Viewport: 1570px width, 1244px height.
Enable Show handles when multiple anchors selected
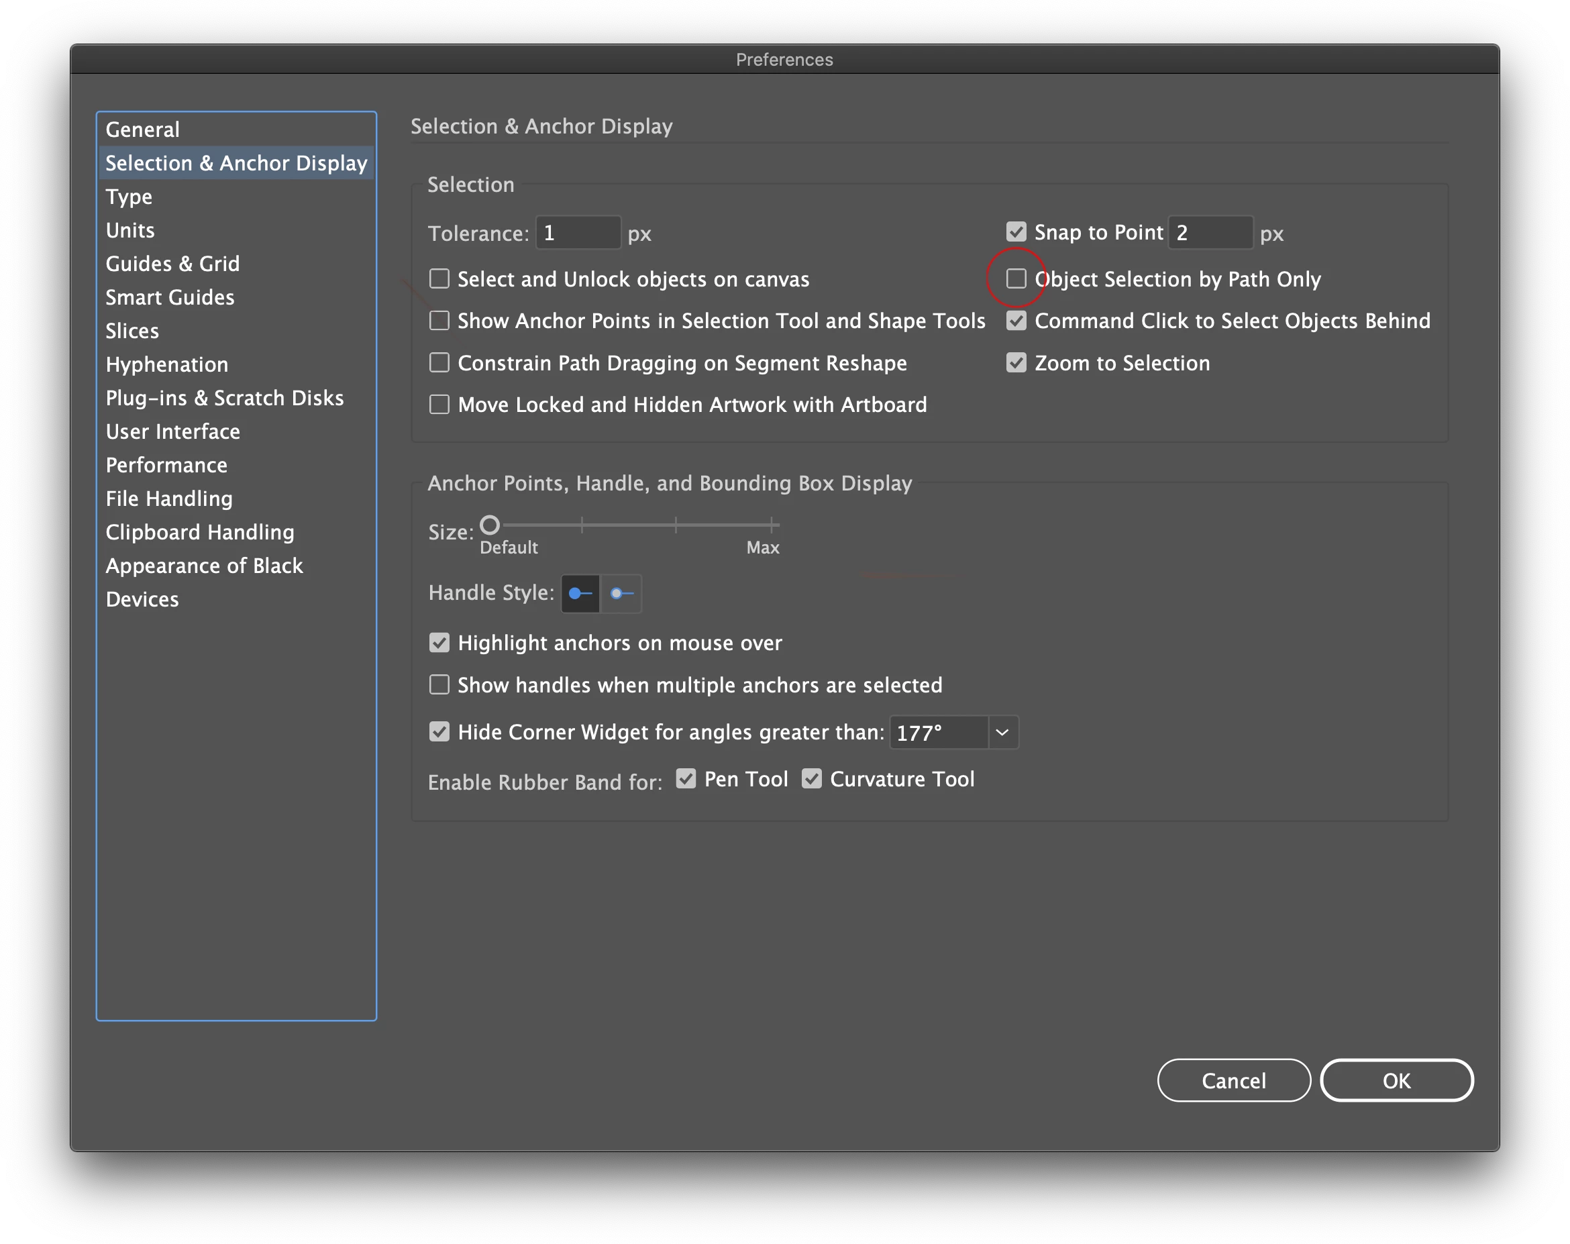click(439, 685)
